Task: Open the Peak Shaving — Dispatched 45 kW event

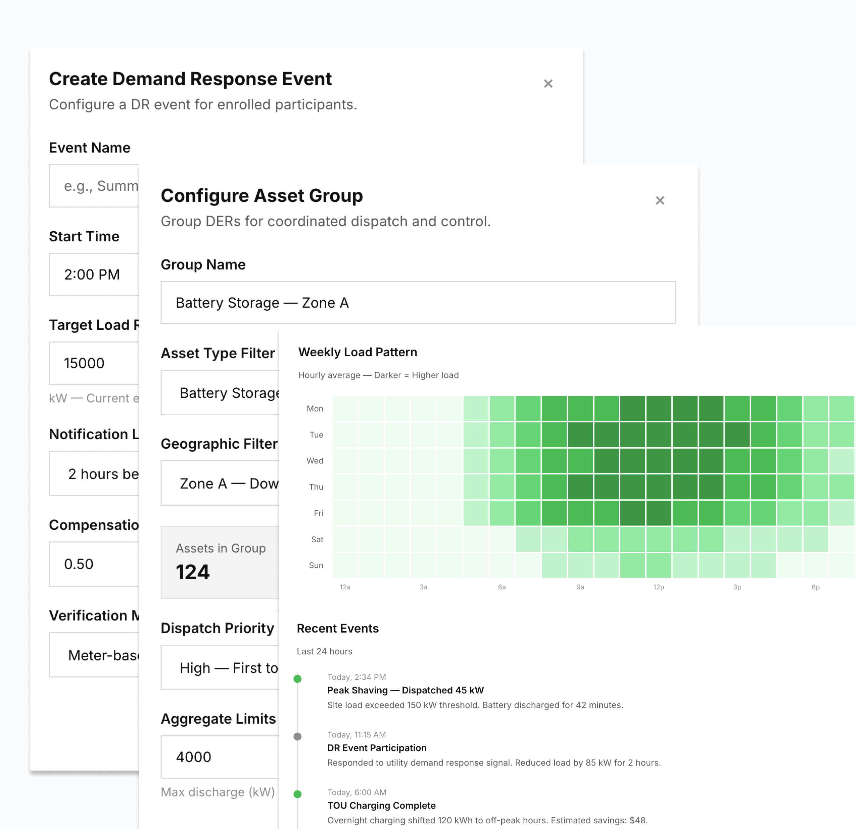Action: [405, 690]
